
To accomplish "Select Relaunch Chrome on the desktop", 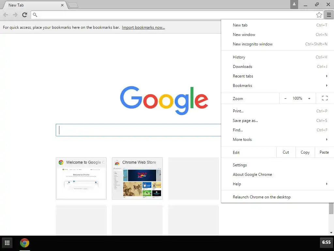I will 278,197.
